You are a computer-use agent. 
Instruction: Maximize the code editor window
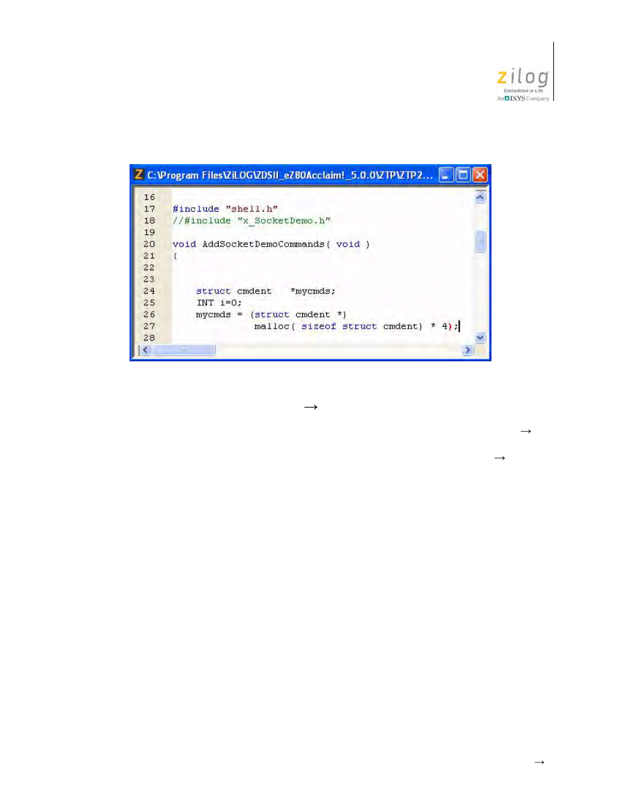coord(463,174)
